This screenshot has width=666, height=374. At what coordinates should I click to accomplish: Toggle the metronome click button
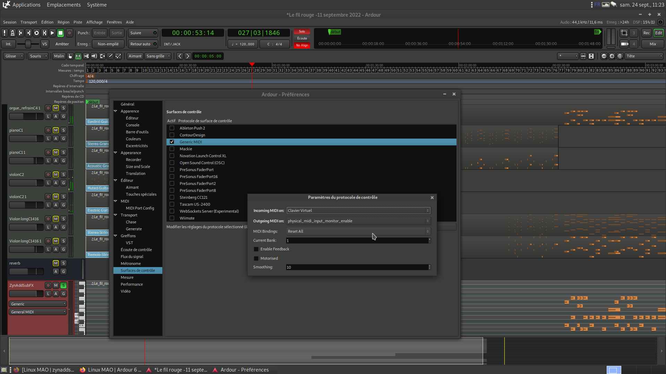coord(12,33)
